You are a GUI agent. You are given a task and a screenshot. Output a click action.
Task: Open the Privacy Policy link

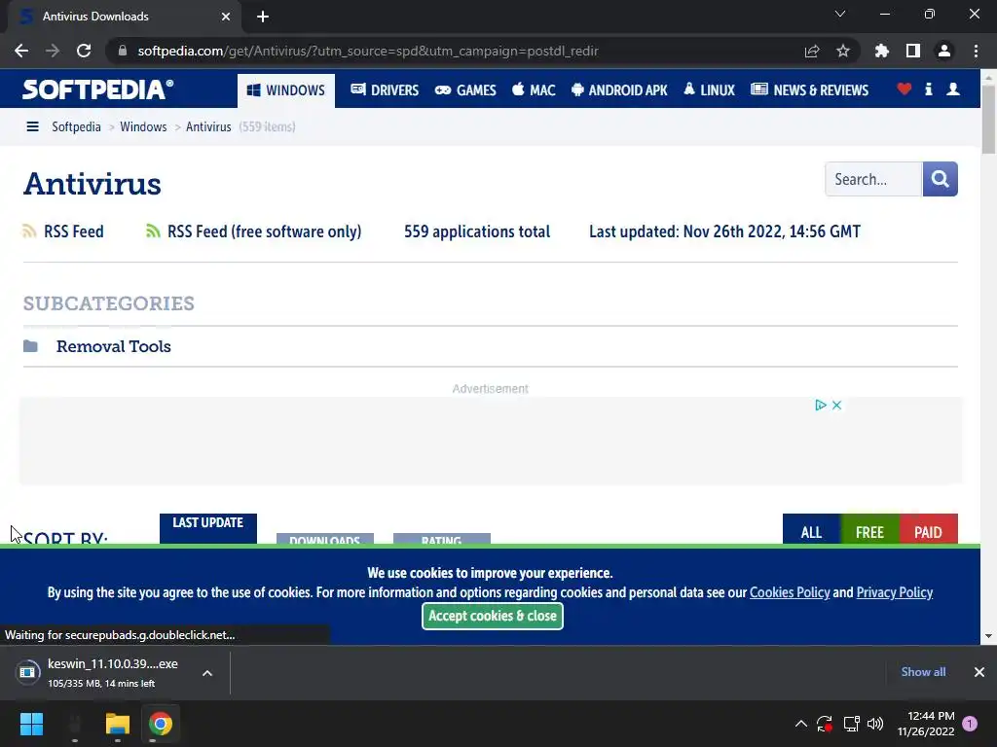pyautogui.click(x=895, y=592)
